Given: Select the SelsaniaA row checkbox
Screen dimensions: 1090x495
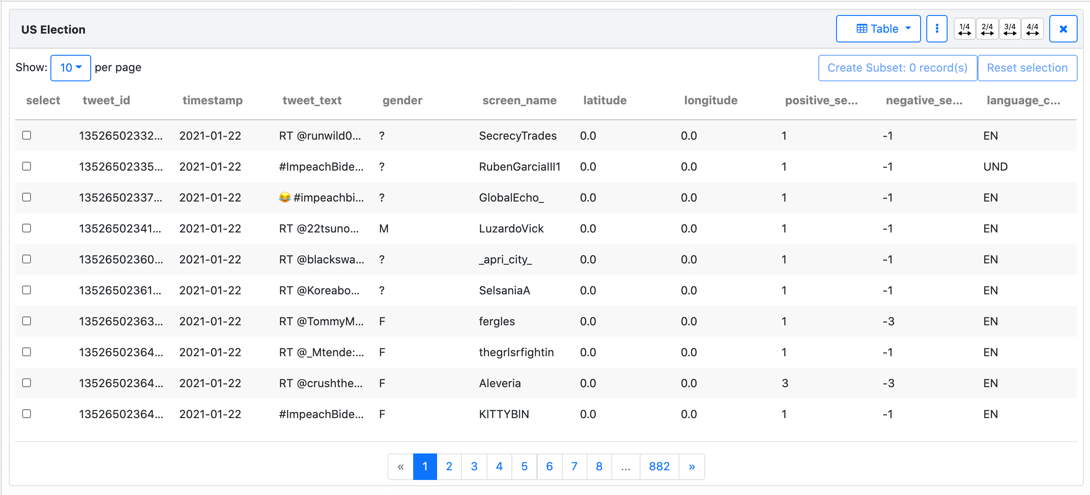Looking at the screenshot, I should (27, 290).
